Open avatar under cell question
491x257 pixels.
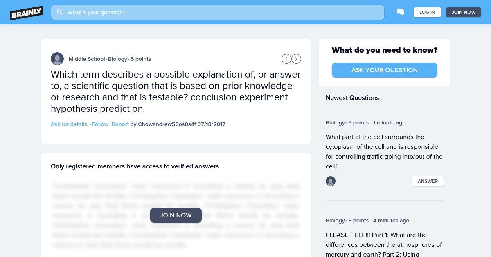(x=331, y=181)
